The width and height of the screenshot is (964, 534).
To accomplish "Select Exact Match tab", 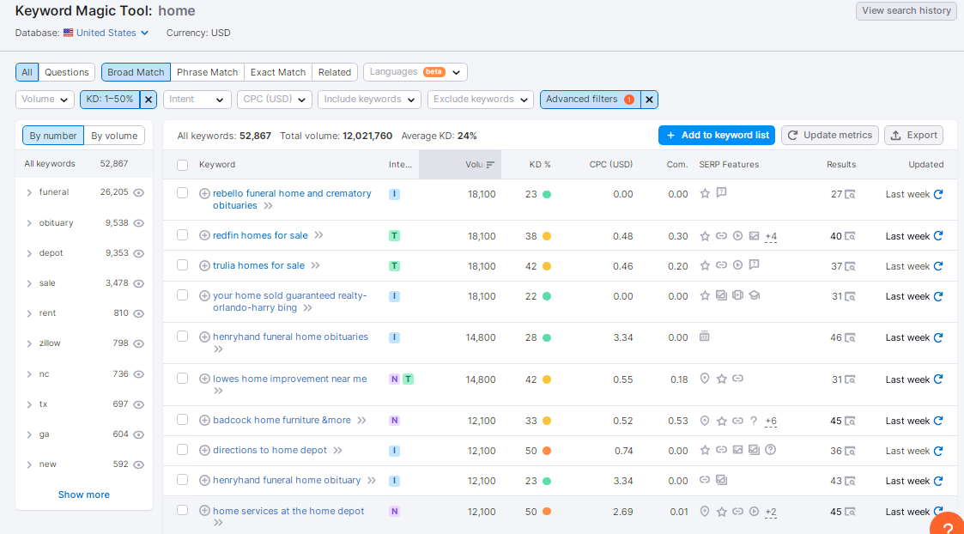I will 278,72.
